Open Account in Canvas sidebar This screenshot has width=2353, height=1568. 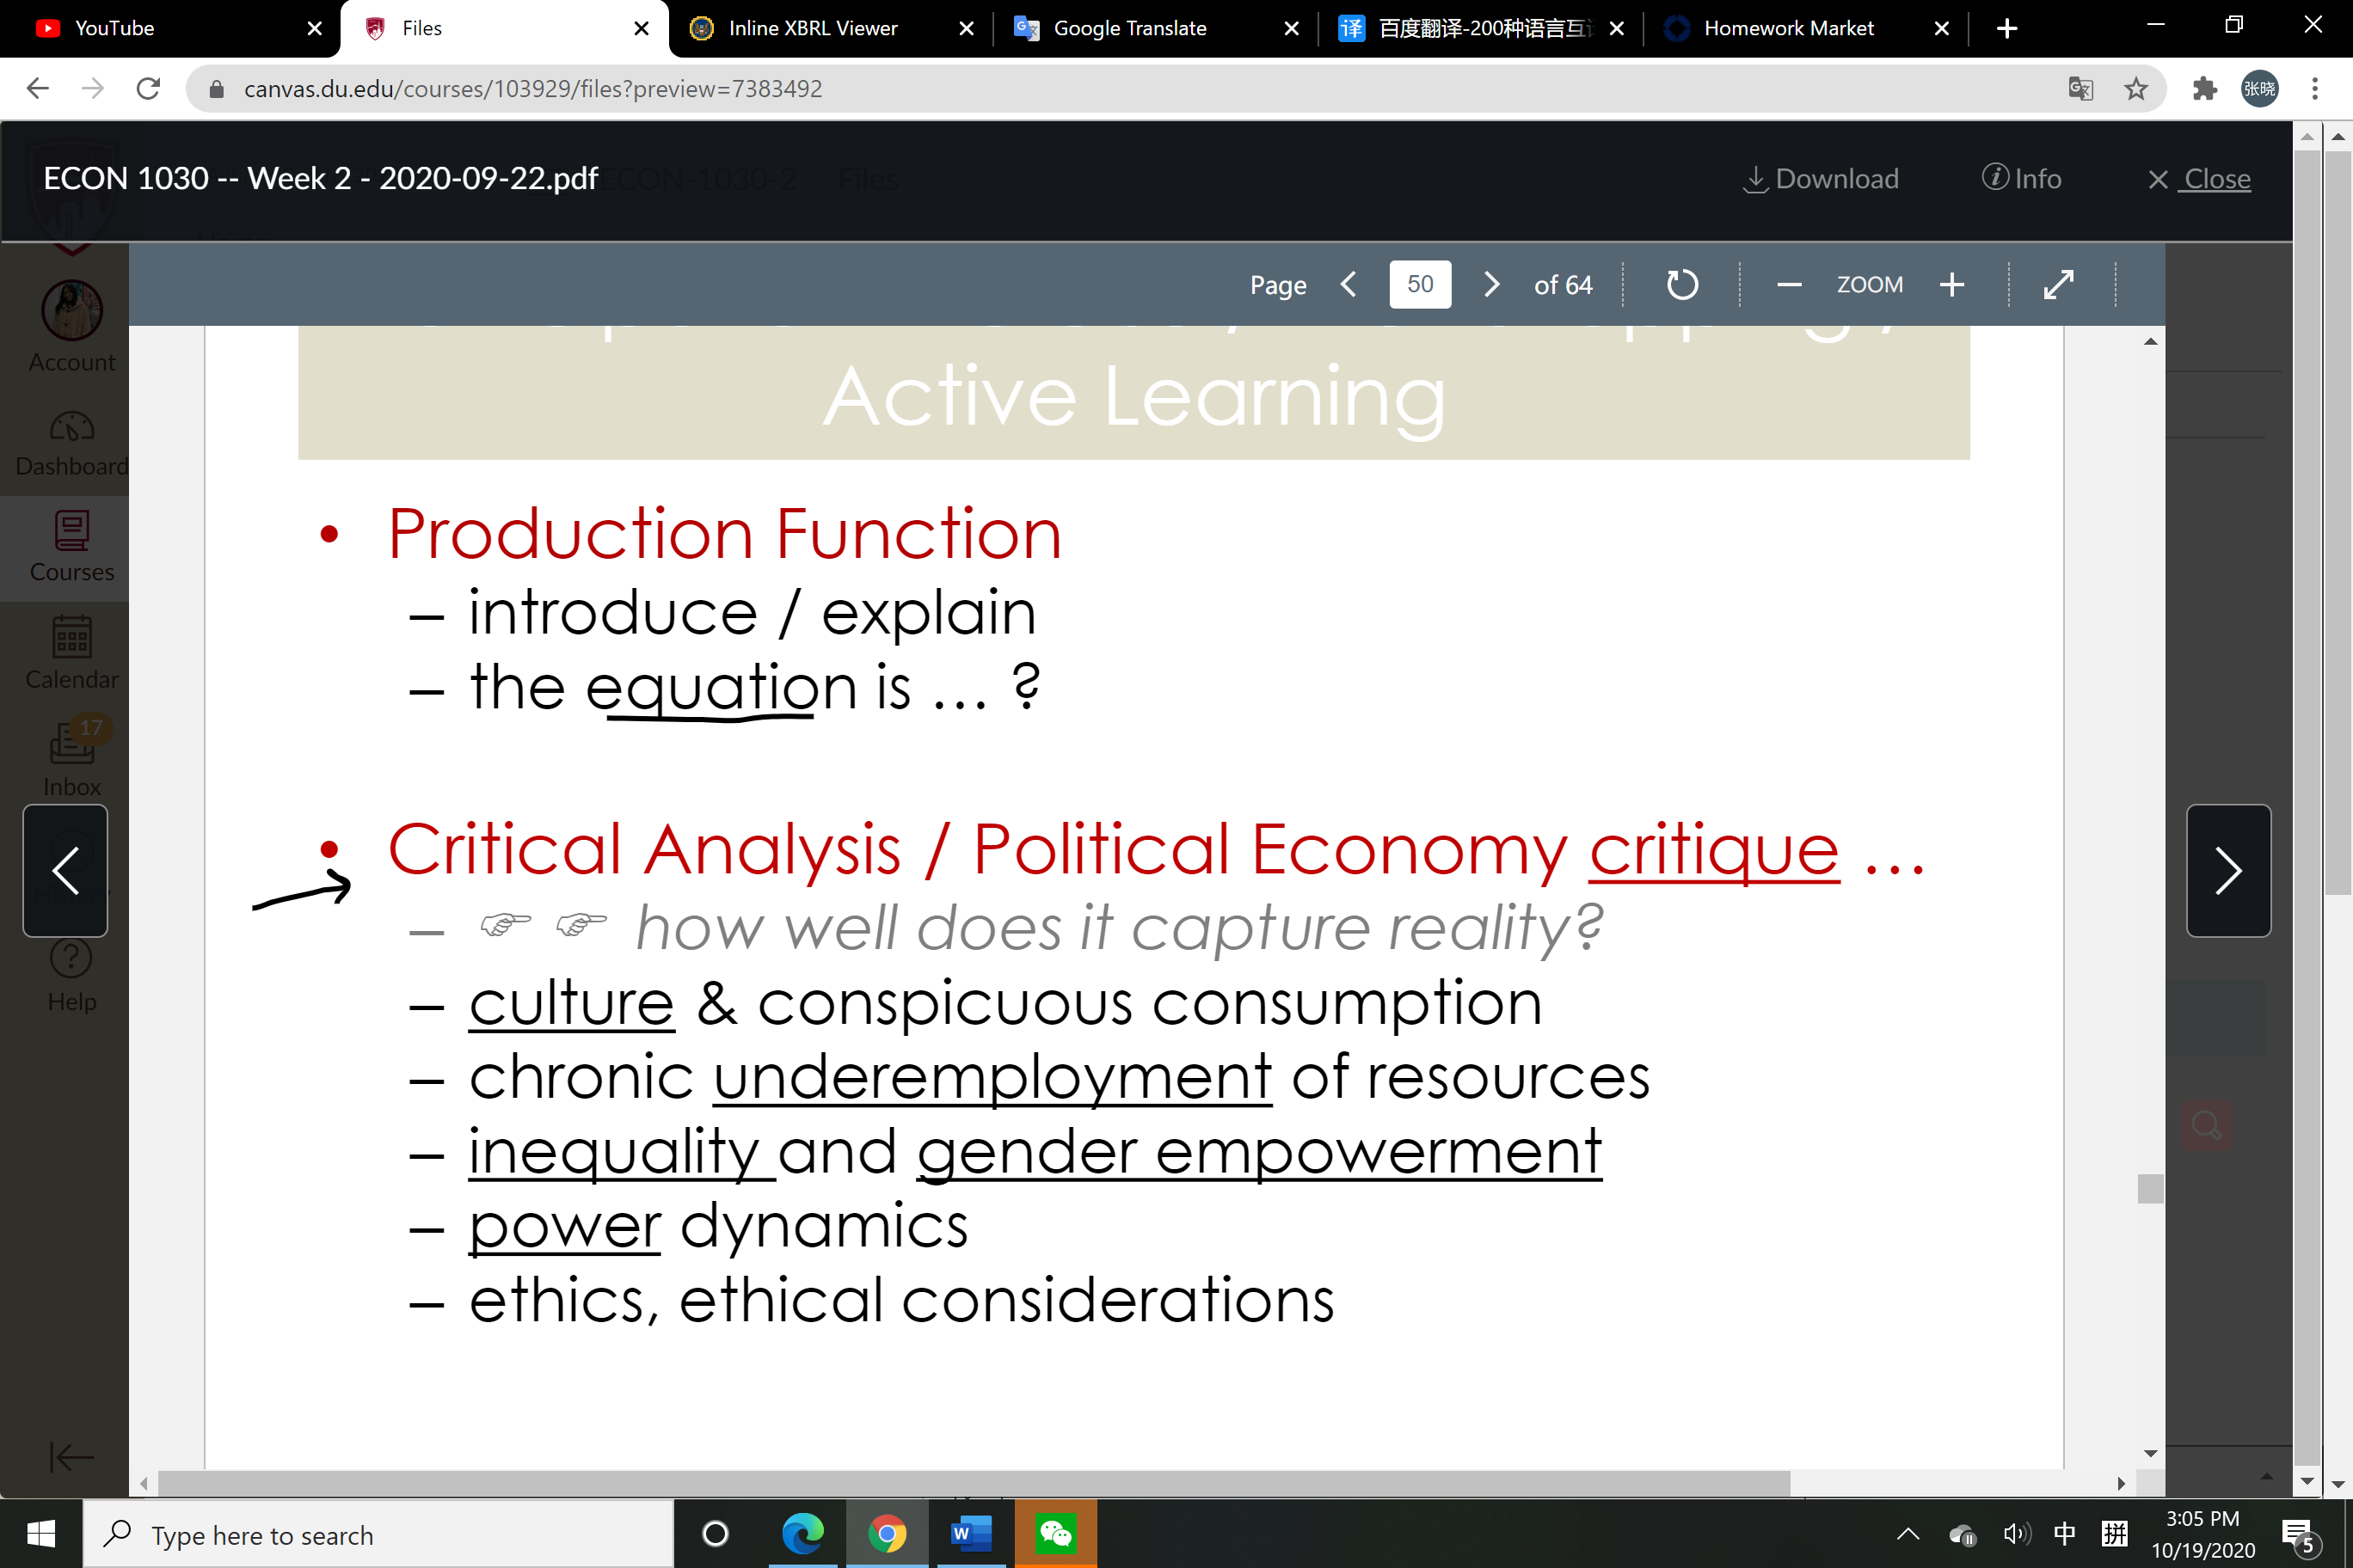(x=71, y=327)
